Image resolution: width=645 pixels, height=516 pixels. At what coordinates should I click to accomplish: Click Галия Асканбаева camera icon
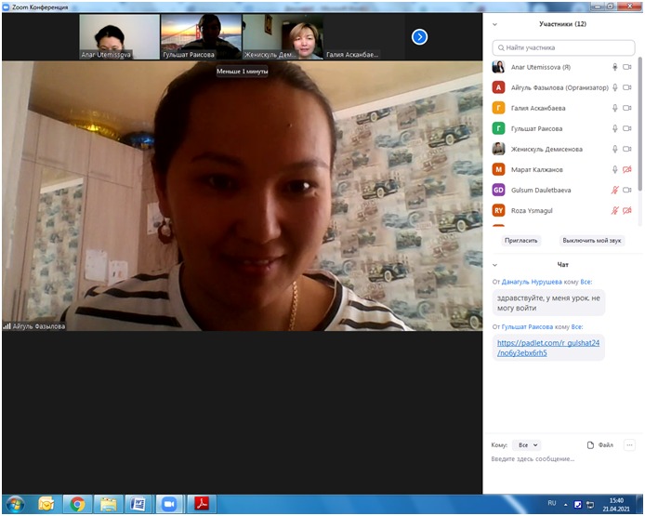pos(626,108)
